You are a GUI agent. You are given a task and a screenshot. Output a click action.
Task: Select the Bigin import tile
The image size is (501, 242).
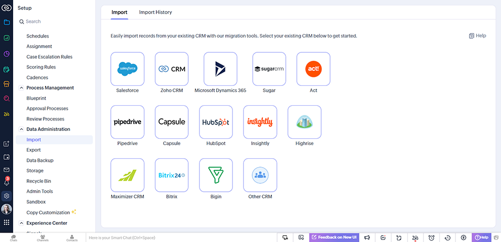(216, 175)
